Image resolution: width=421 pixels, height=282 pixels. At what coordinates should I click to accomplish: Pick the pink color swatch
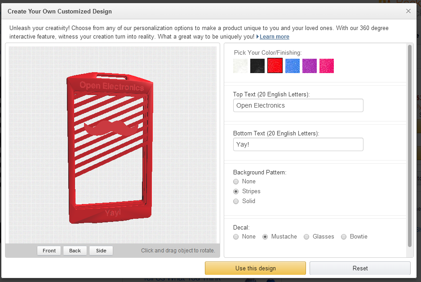coord(327,66)
